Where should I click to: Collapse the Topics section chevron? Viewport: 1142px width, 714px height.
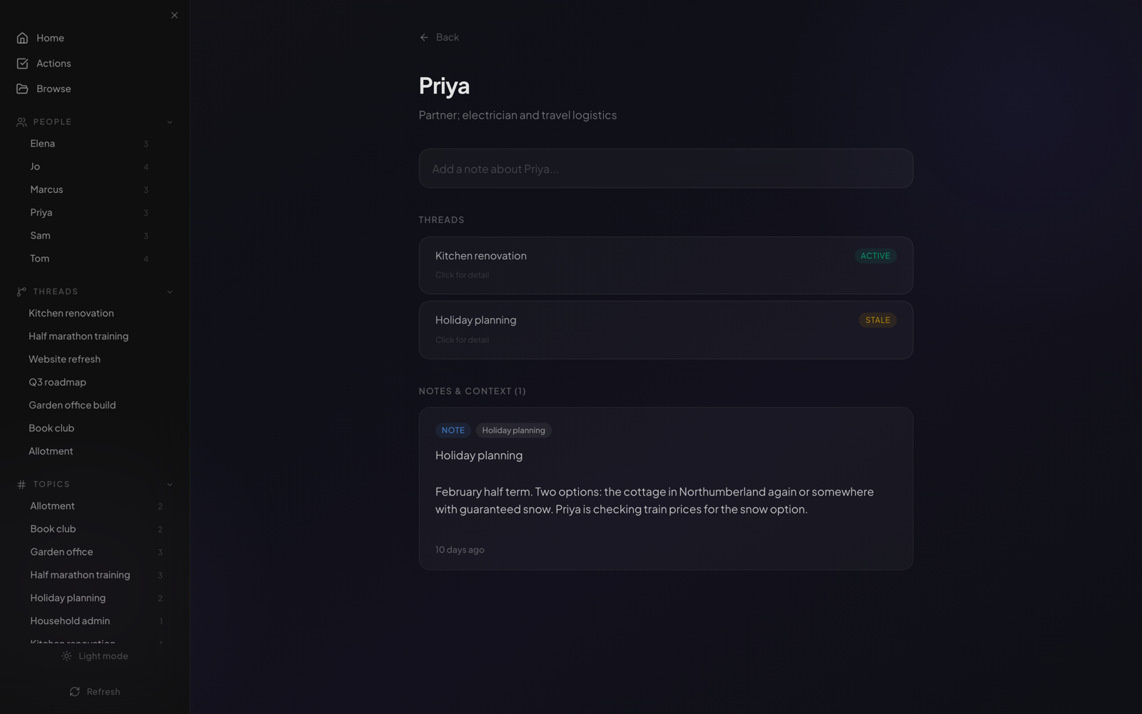tap(170, 484)
